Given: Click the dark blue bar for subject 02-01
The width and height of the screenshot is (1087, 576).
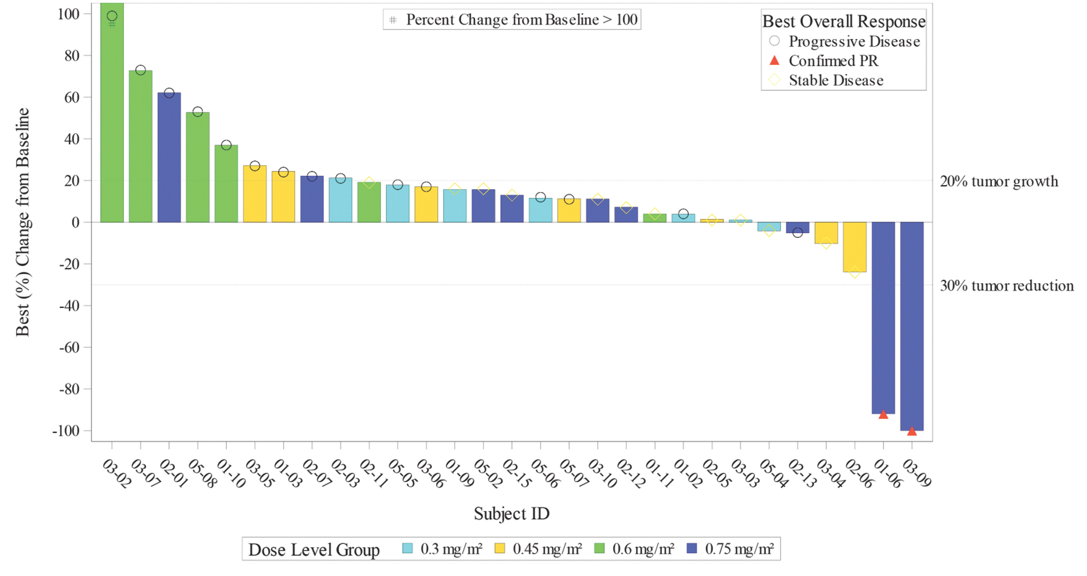Looking at the screenshot, I should (169, 158).
